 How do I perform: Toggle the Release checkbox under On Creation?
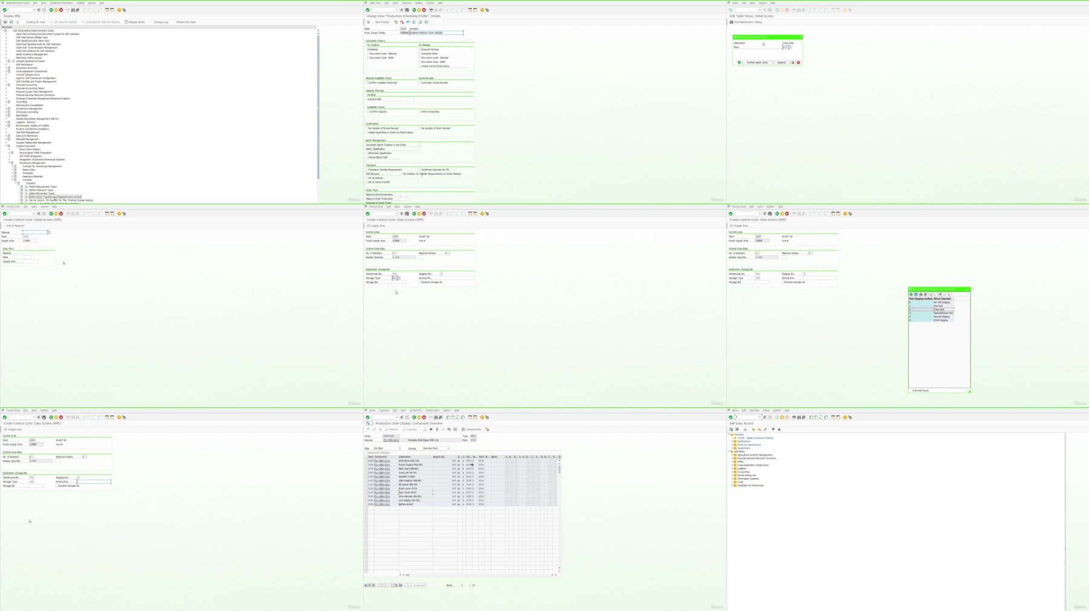[x=368, y=50]
